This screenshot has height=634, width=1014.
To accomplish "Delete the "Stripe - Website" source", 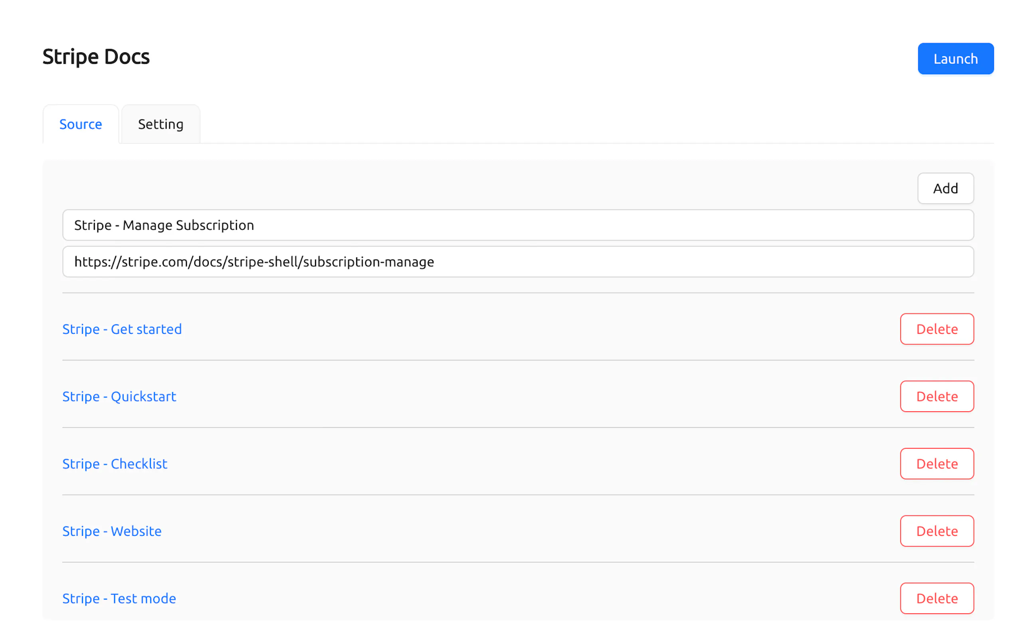I will coord(937,531).
